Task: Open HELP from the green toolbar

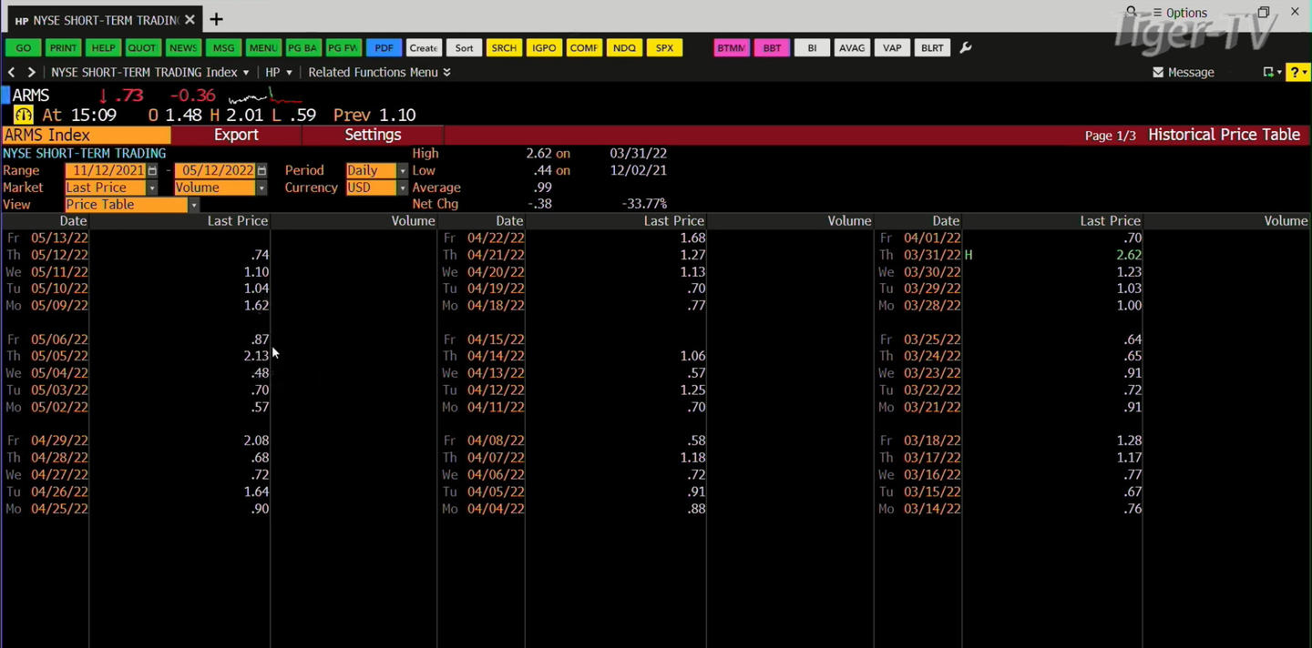Action: (x=103, y=47)
